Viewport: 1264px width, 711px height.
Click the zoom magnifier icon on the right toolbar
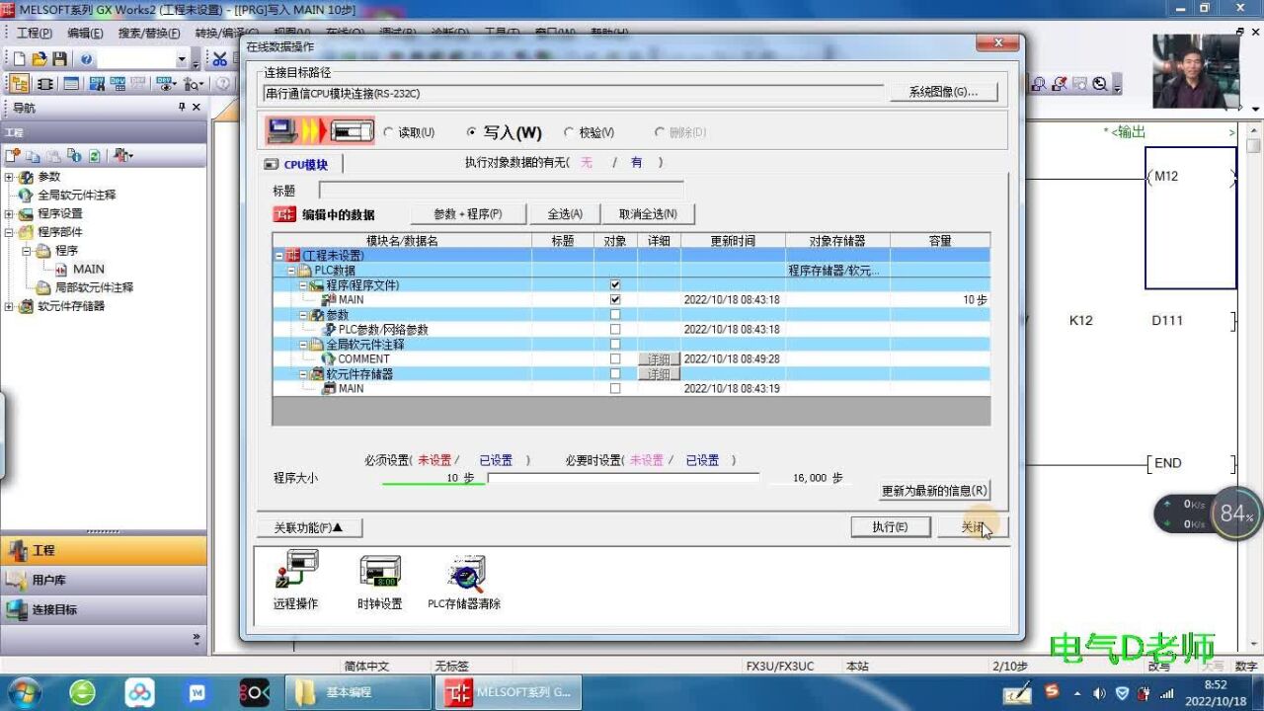pyautogui.click(x=1100, y=85)
